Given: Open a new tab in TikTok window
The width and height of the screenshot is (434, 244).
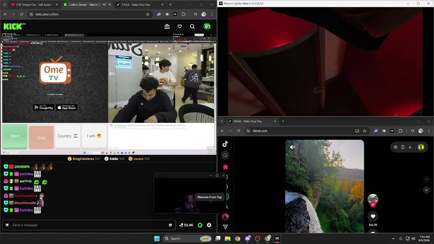Looking at the screenshot, I should 283,121.
